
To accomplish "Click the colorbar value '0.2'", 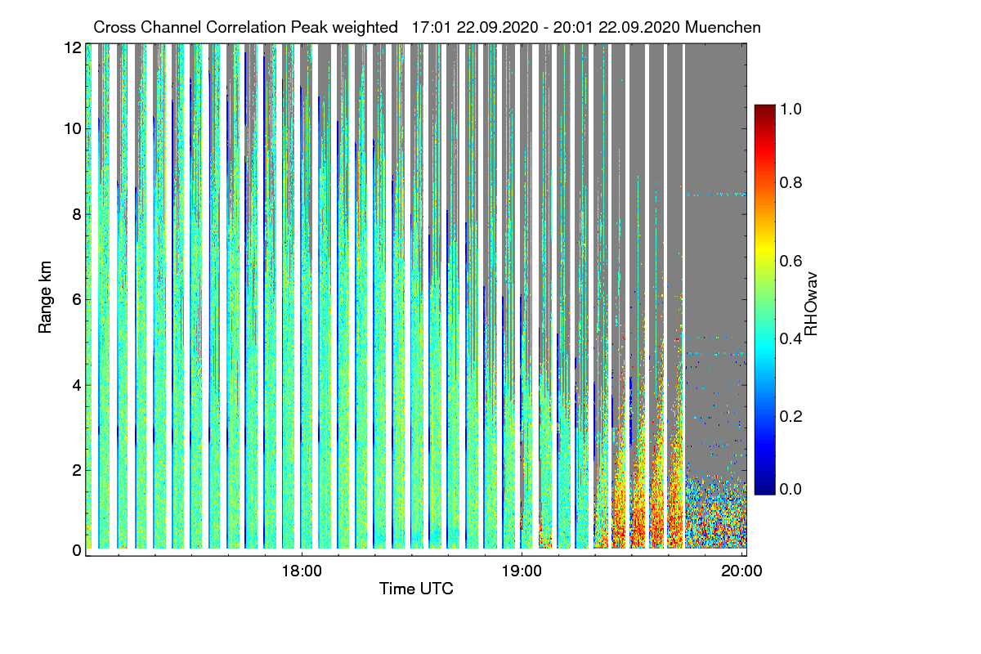I will [x=790, y=416].
